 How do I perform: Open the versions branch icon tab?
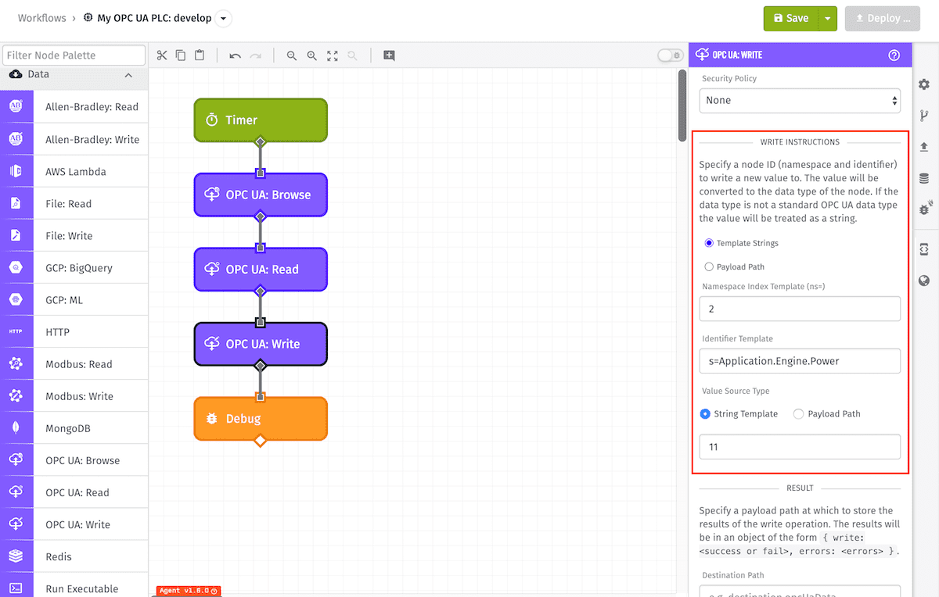click(x=924, y=116)
